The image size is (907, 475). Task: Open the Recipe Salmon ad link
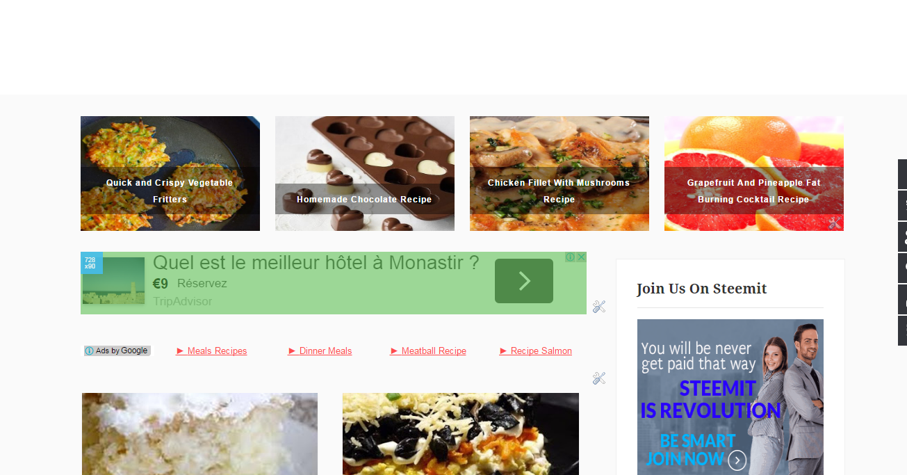[536, 351]
